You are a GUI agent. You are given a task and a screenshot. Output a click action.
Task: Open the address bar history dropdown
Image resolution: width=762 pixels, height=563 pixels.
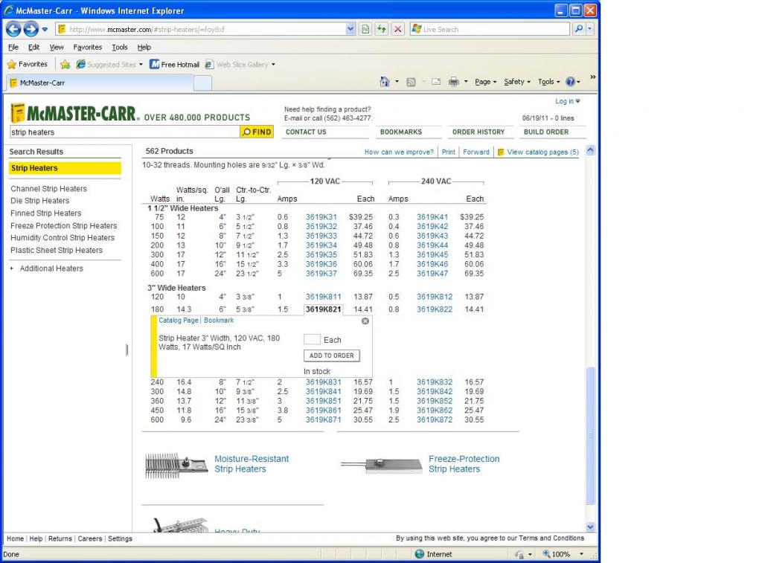350,29
